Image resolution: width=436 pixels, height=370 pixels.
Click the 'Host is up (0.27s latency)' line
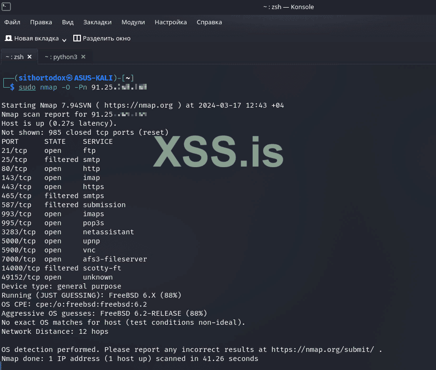(x=59, y=123)
